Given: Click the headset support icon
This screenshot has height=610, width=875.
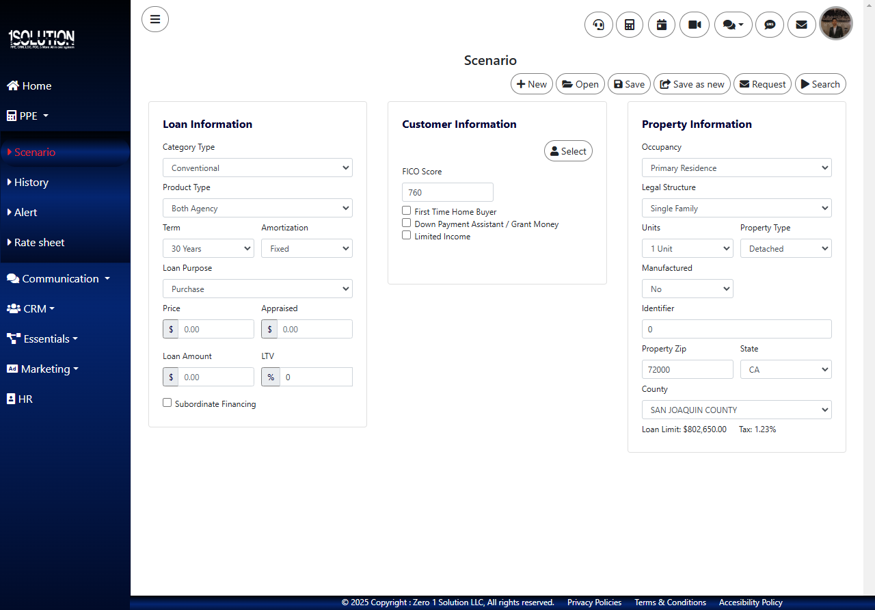Looking at the screenshot, I should [599, 25].
